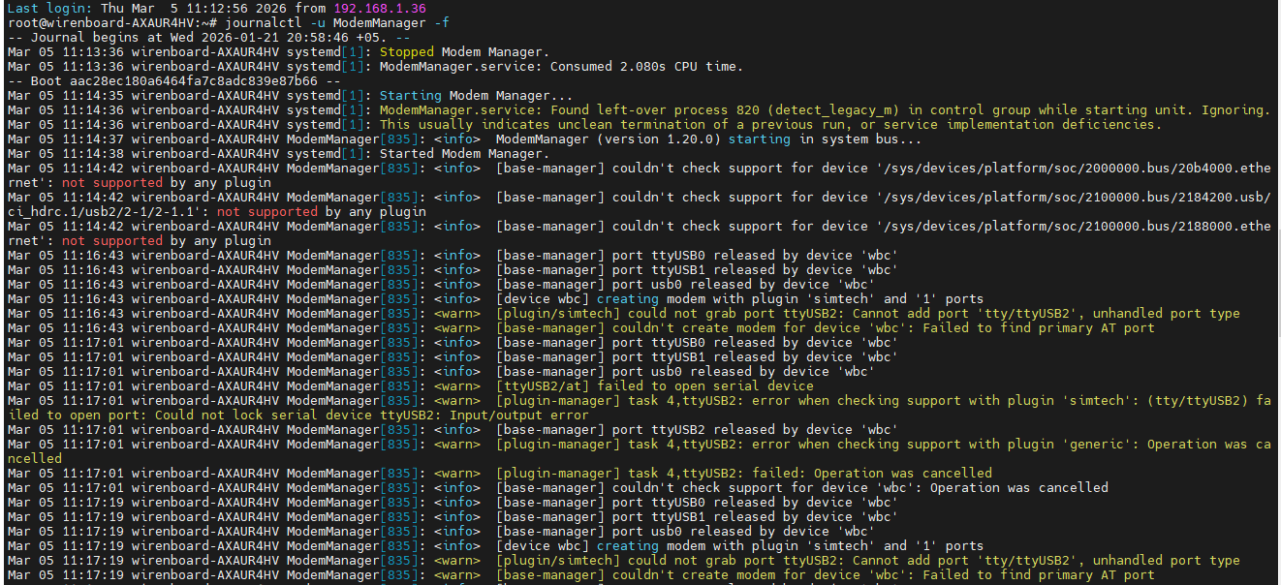The width and height of the screenshot is (1281, 585).
Task: Select 'port ttyUSB2 released by device' line
Action: (x=697, y=429)
